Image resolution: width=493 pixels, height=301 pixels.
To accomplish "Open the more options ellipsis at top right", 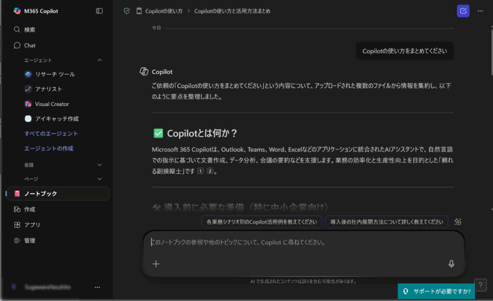I will [480, 11].
